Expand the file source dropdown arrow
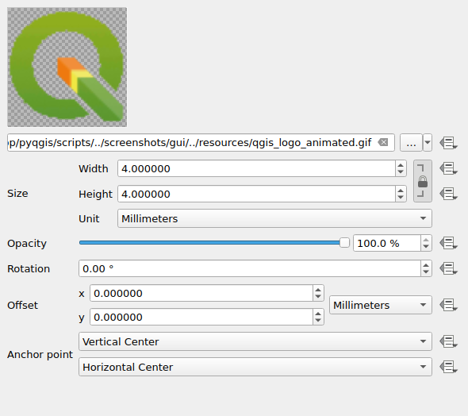 [428, 143]
